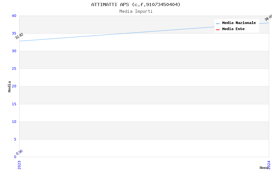Click the 20 y-axis tick label
Screen dimensions: 272x176
[14, 86]
